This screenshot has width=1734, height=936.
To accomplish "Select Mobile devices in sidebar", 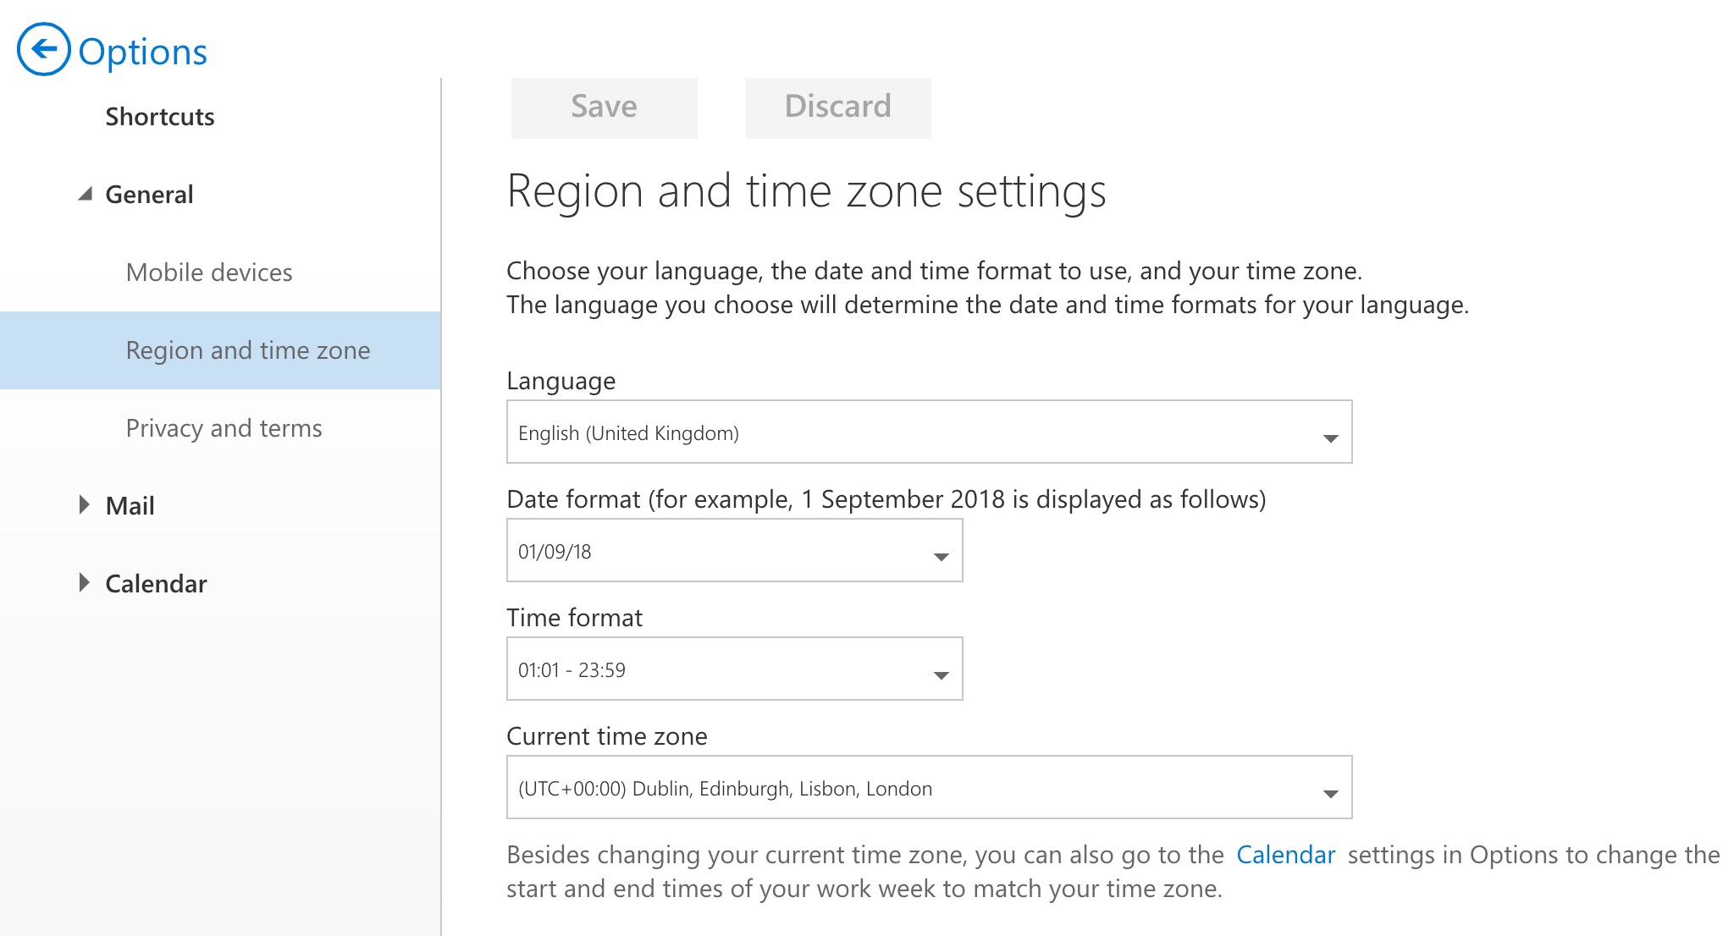I will [209, 273].
